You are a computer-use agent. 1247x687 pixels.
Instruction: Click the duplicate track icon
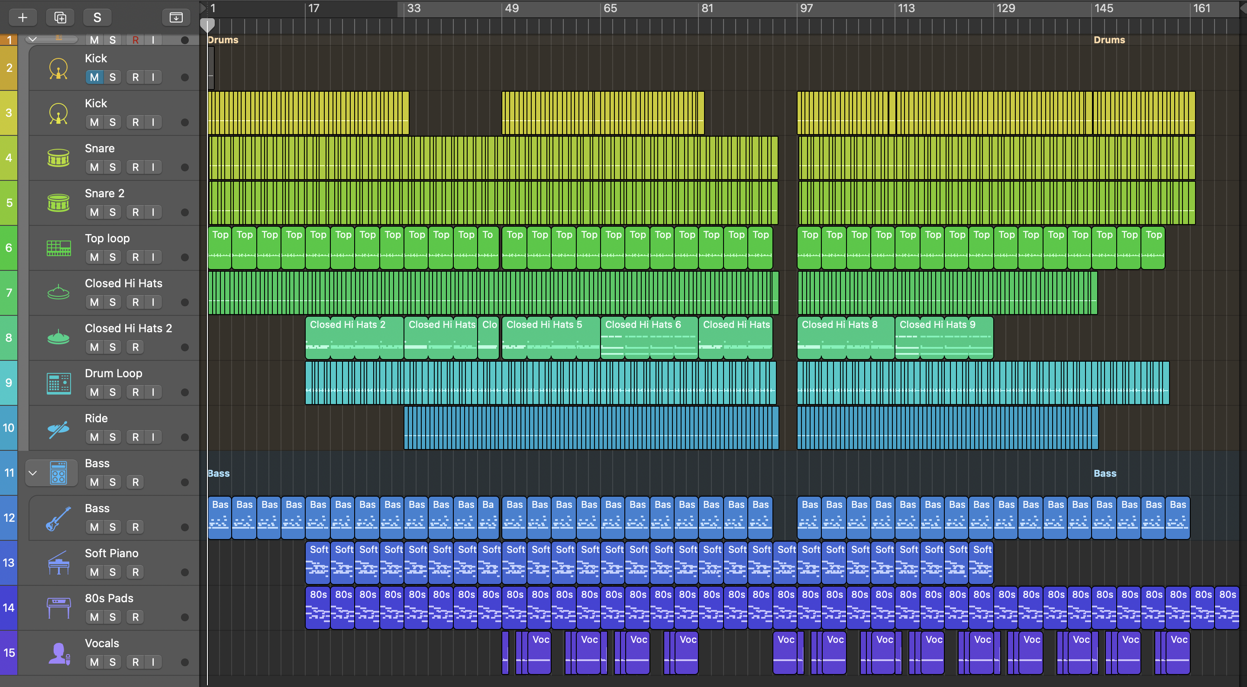(60, 18)
